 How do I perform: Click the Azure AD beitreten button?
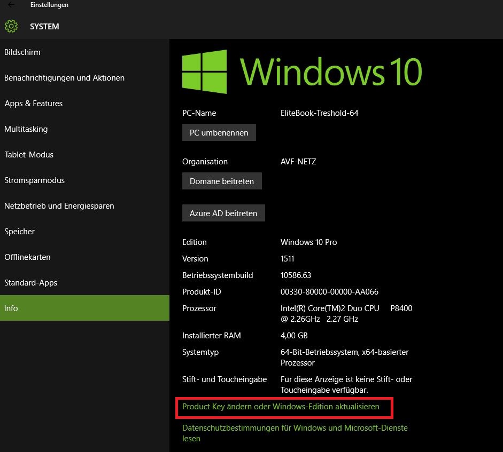pos(223,213)
